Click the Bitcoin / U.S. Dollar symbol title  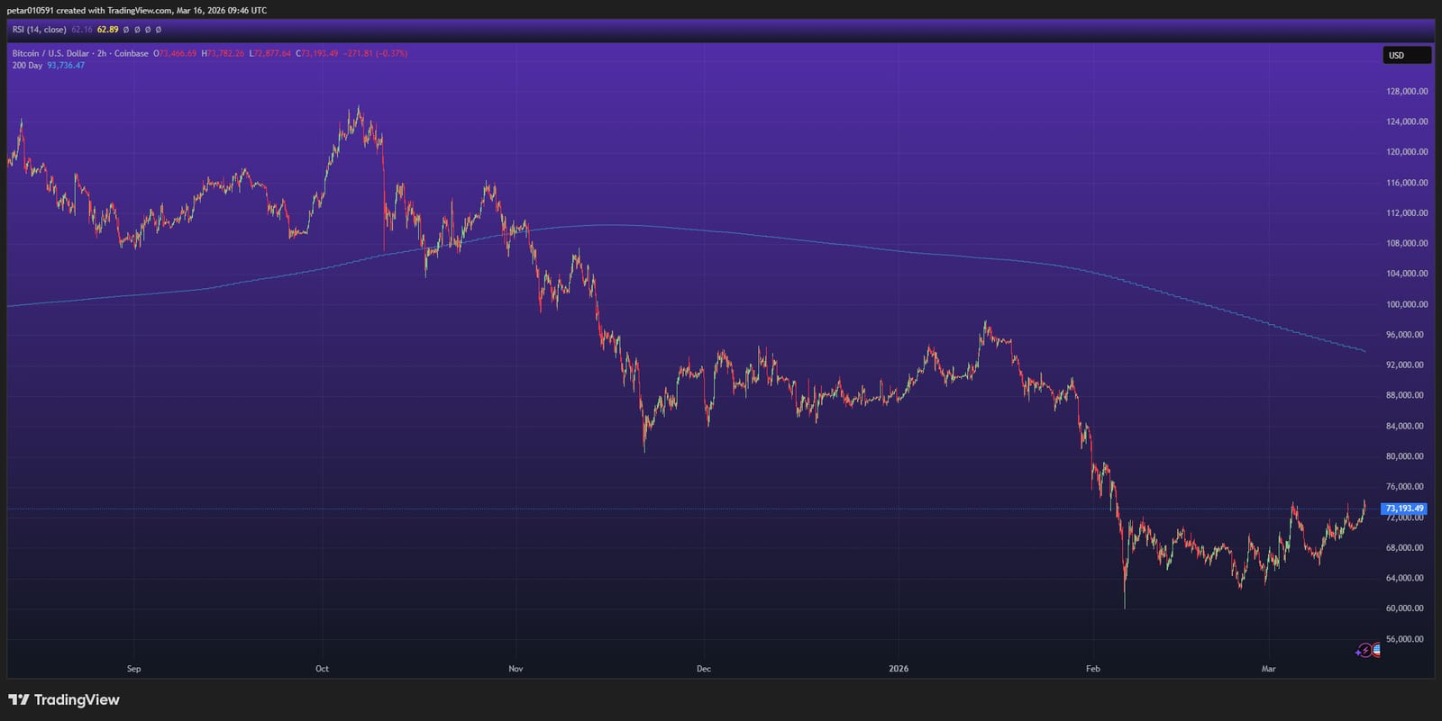(51, 53)
